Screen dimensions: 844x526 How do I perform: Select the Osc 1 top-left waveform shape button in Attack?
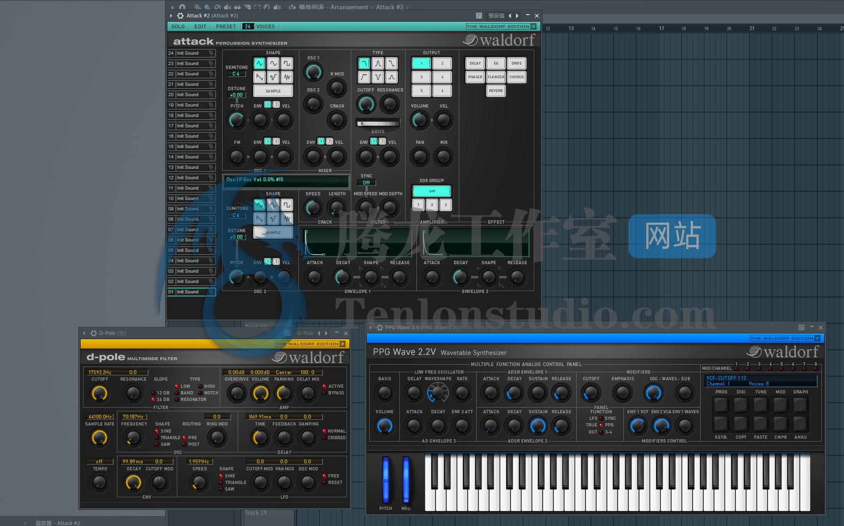pos(259,63)
